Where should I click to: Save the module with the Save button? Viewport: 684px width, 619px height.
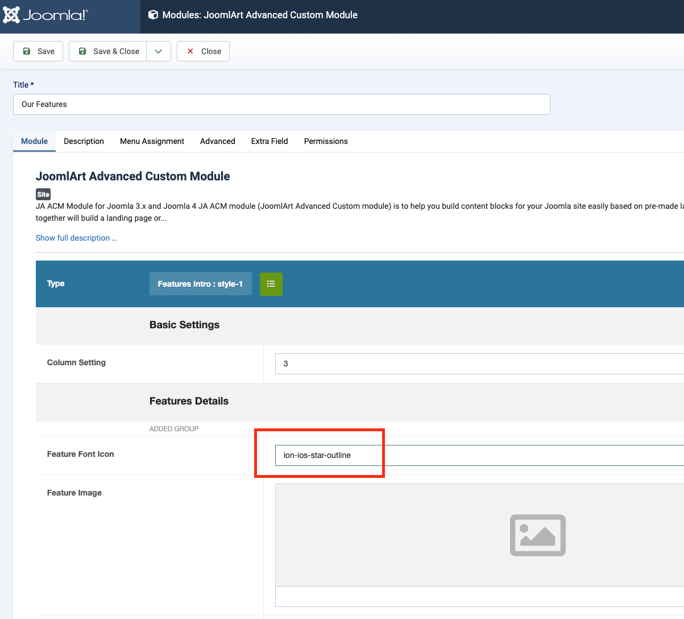38,51
